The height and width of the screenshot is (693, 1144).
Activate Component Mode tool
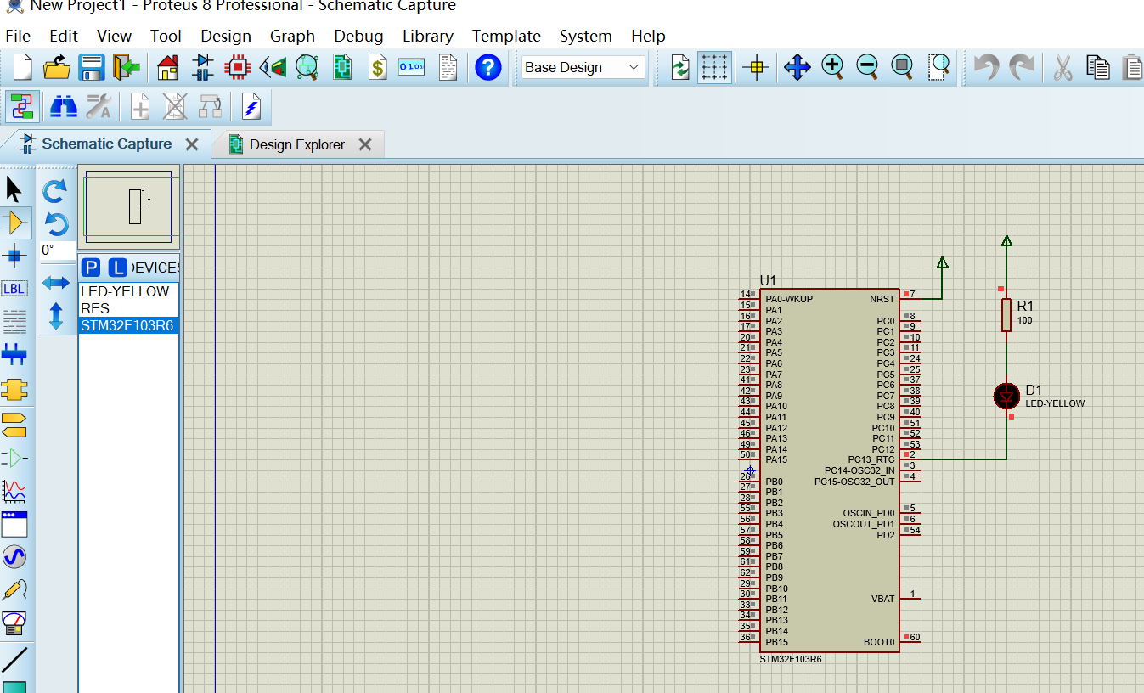[14, 223]
